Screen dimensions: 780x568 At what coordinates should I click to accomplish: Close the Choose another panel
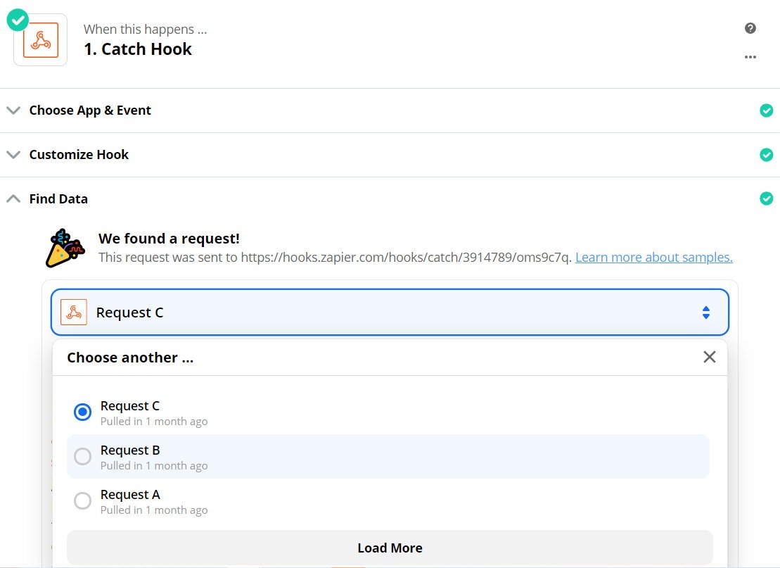[710, 357]
